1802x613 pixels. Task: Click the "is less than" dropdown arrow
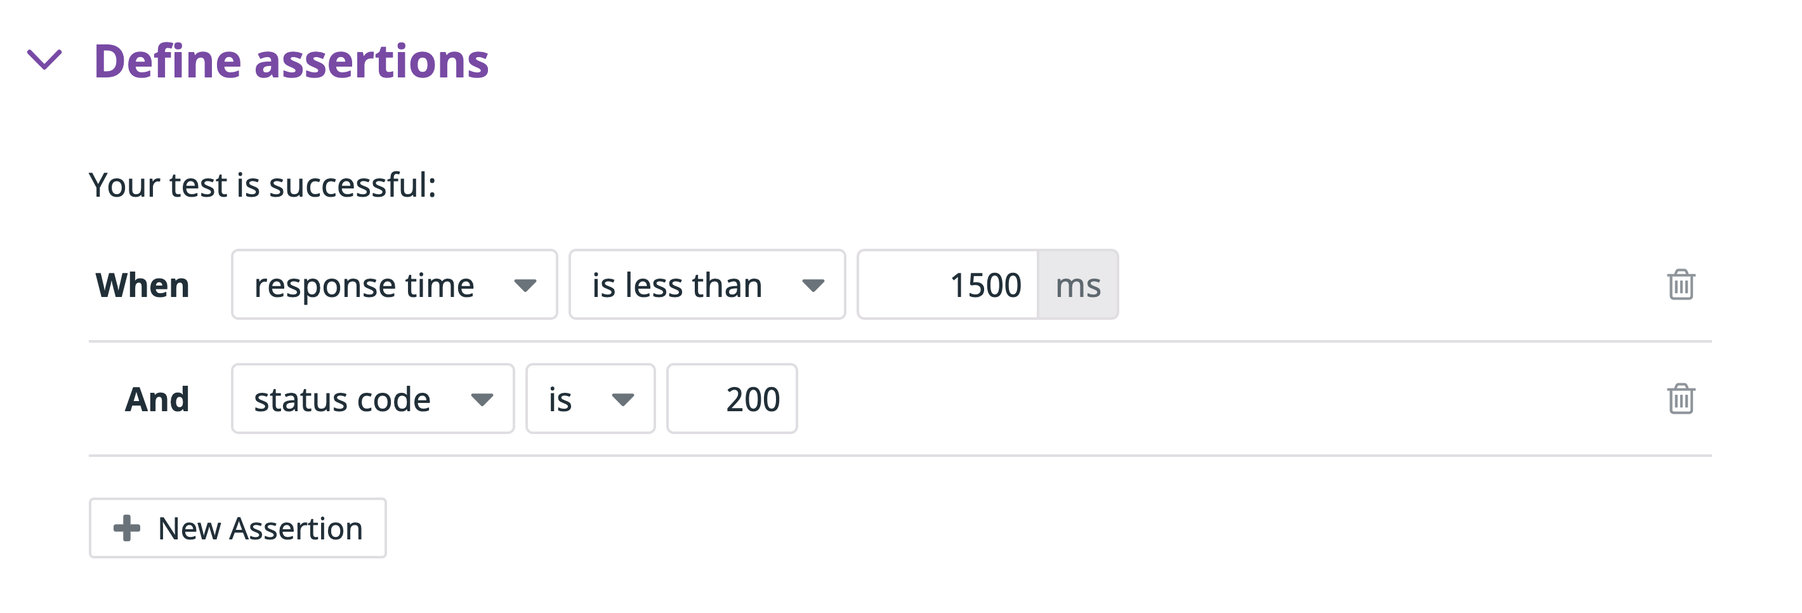(x=813, y=285)
